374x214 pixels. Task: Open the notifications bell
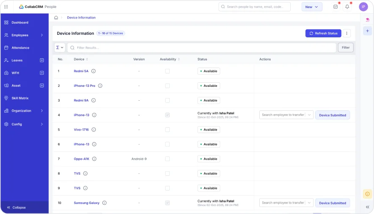tap(347, 7)
